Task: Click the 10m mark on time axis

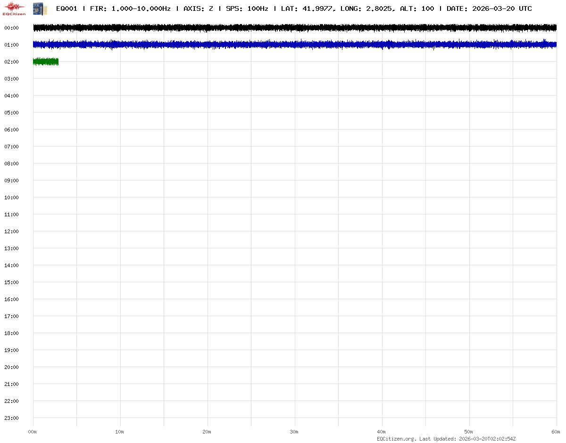Action: coord(120,432)
